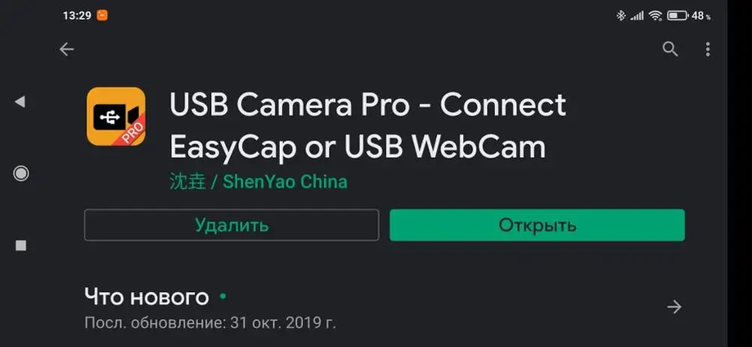Screen dimensions: 752x347
Task: Tap the Что нового heading
Action: click(x=147, y=297)
